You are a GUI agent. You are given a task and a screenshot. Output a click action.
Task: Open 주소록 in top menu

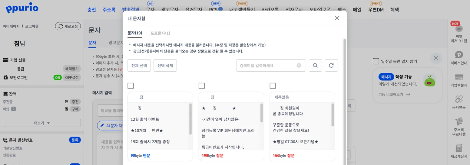pyautogui.click(x=109, y=10)
